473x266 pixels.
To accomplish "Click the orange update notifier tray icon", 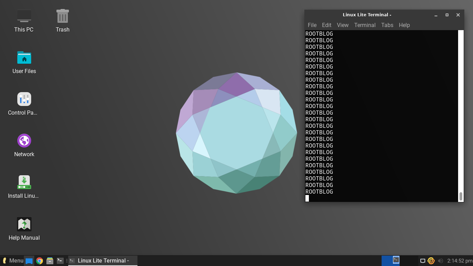I will 431,260.
